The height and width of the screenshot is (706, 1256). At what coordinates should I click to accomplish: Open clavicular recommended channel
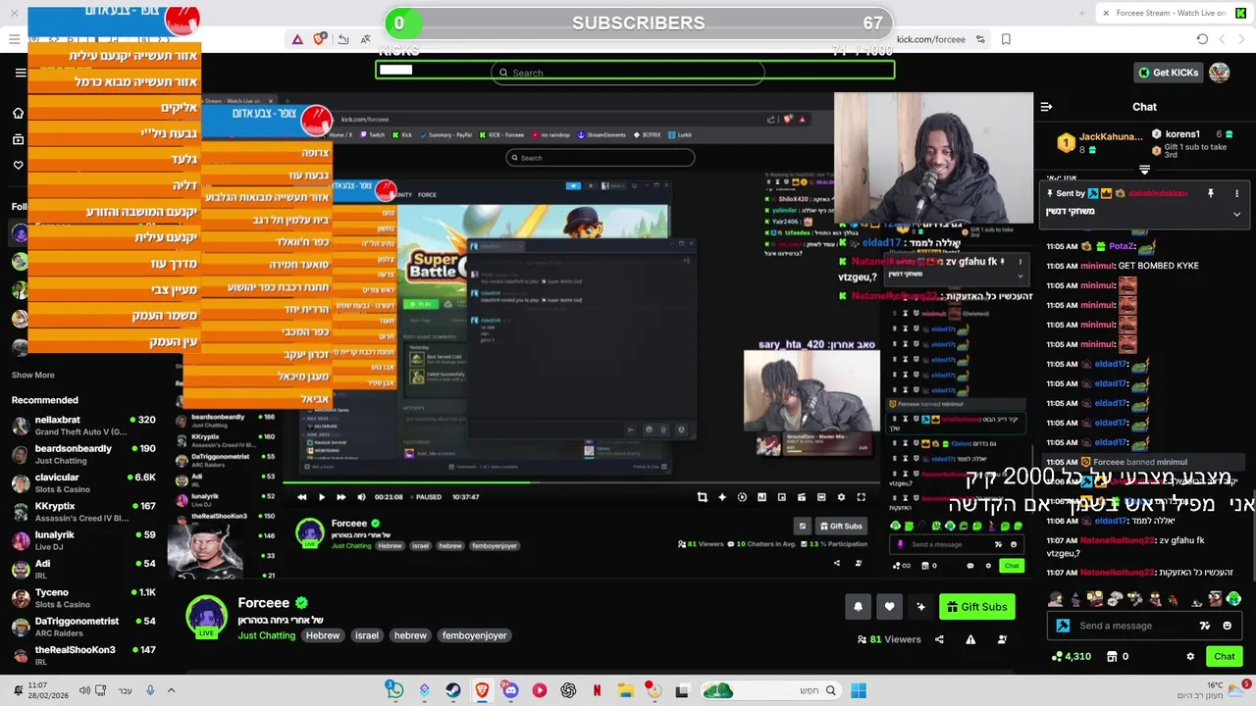click(x=83, y=482)
